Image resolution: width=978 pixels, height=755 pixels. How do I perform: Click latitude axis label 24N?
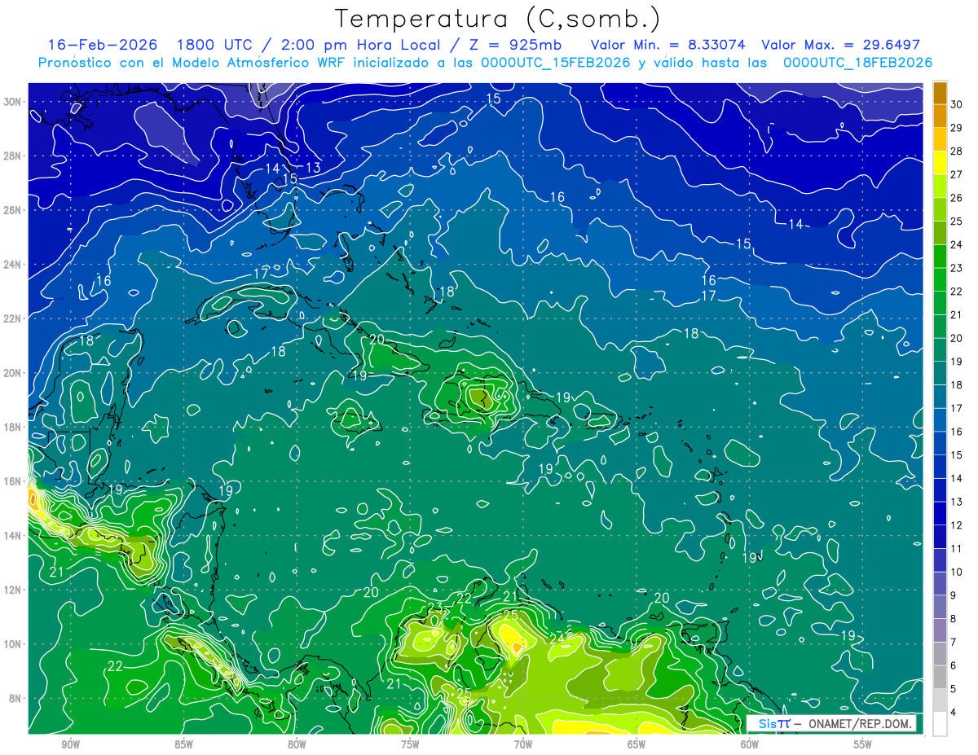13,265
